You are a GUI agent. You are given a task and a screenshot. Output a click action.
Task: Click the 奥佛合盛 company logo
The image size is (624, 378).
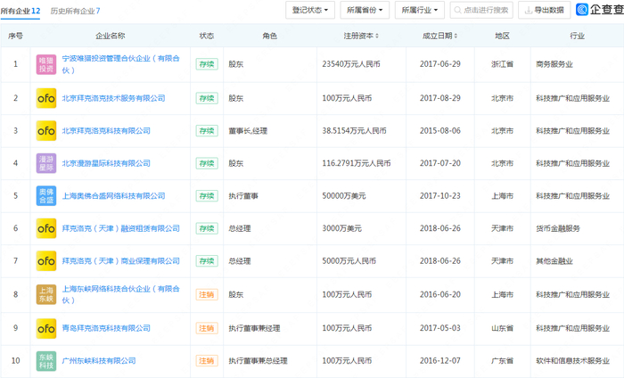[x=45, y=196]
